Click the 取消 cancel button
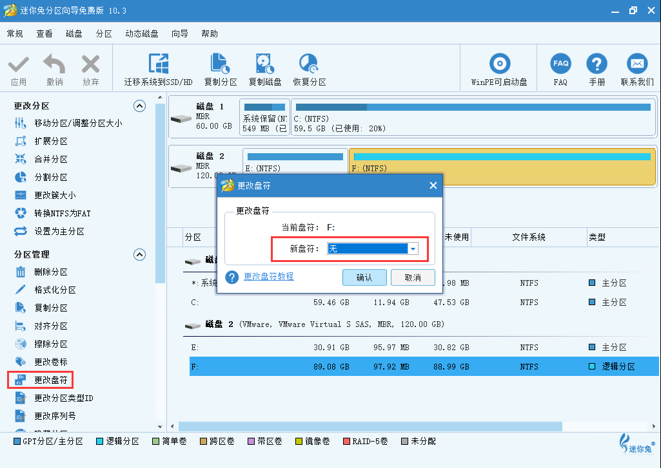The height and width of the screenshot is (468, 661). (x=413, y=277)
